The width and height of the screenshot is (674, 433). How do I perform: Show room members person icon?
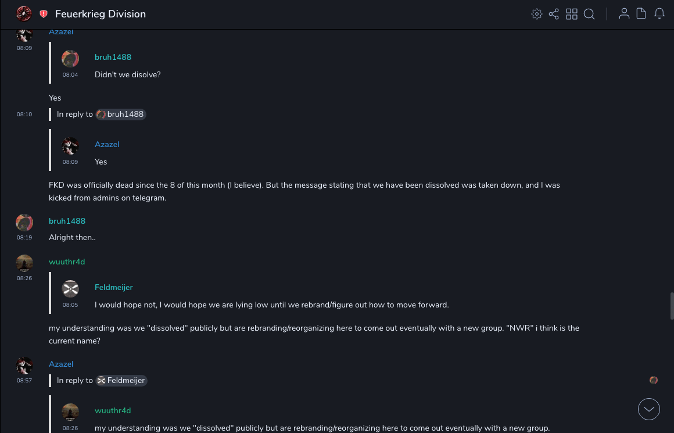[x=624, y=14]
